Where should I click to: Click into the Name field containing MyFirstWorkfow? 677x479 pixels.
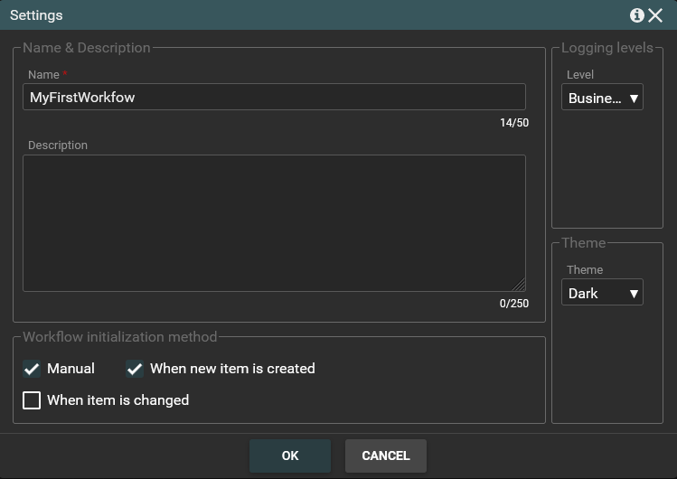(273, 98)
